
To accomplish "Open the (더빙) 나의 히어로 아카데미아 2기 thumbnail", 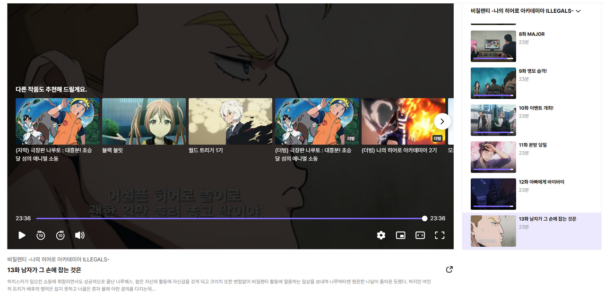I will coord(404,121).
